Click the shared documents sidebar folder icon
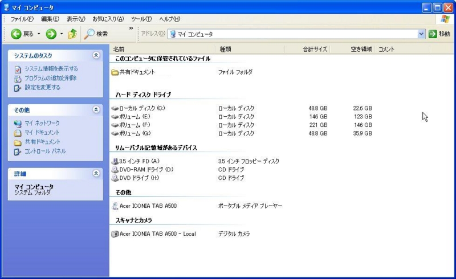 [18, 143]
